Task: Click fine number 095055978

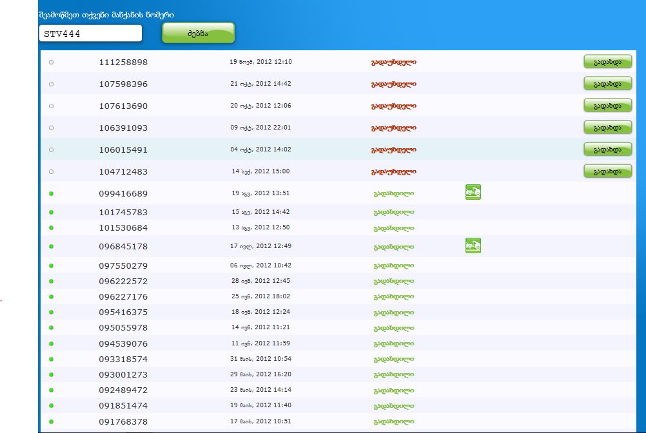Action: click(123, 327)
